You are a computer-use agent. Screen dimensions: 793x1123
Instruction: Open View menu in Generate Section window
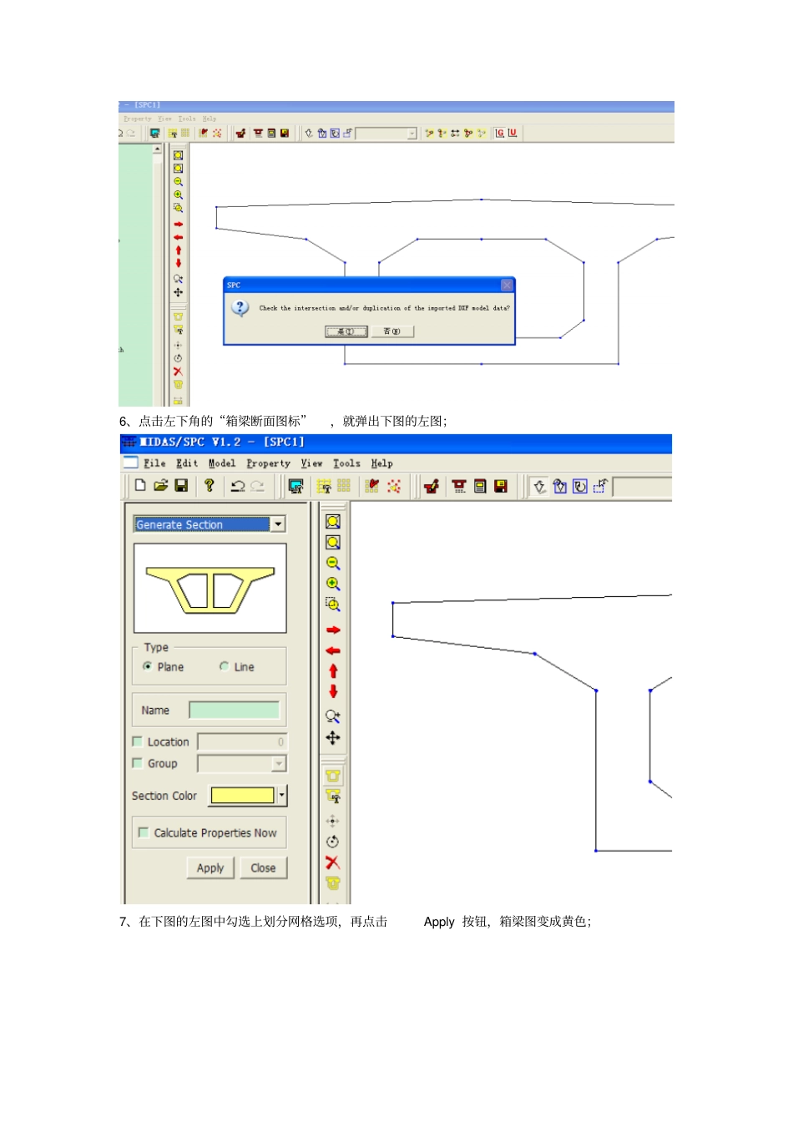pos(311,463)
